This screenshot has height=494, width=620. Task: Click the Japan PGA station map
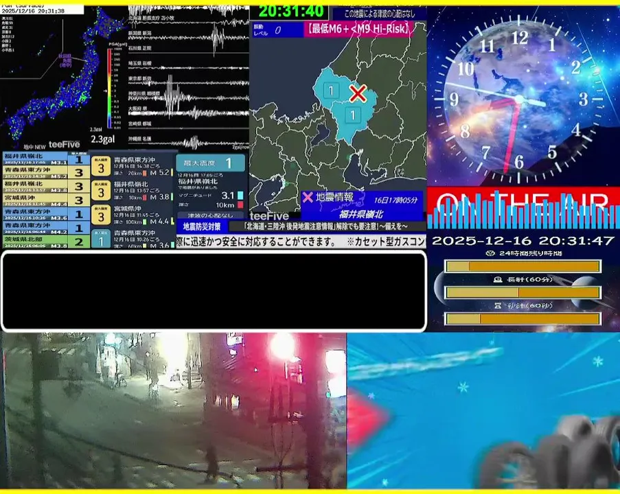pos(56,77)
